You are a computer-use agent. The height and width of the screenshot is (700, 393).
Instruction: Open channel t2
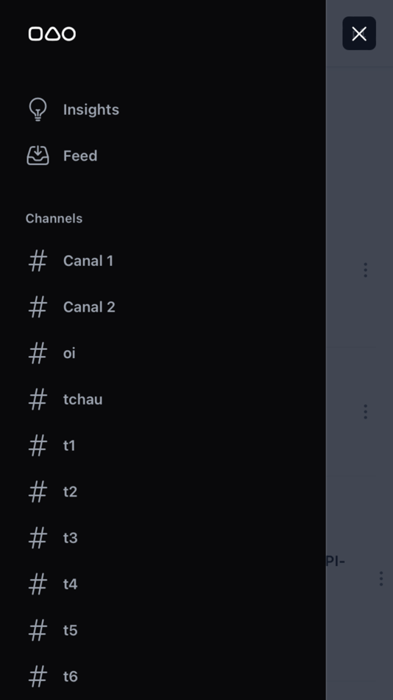click(70, 491)
